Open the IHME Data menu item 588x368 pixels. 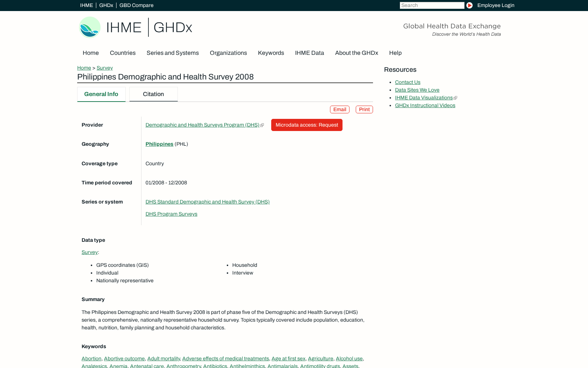(309, 53)
